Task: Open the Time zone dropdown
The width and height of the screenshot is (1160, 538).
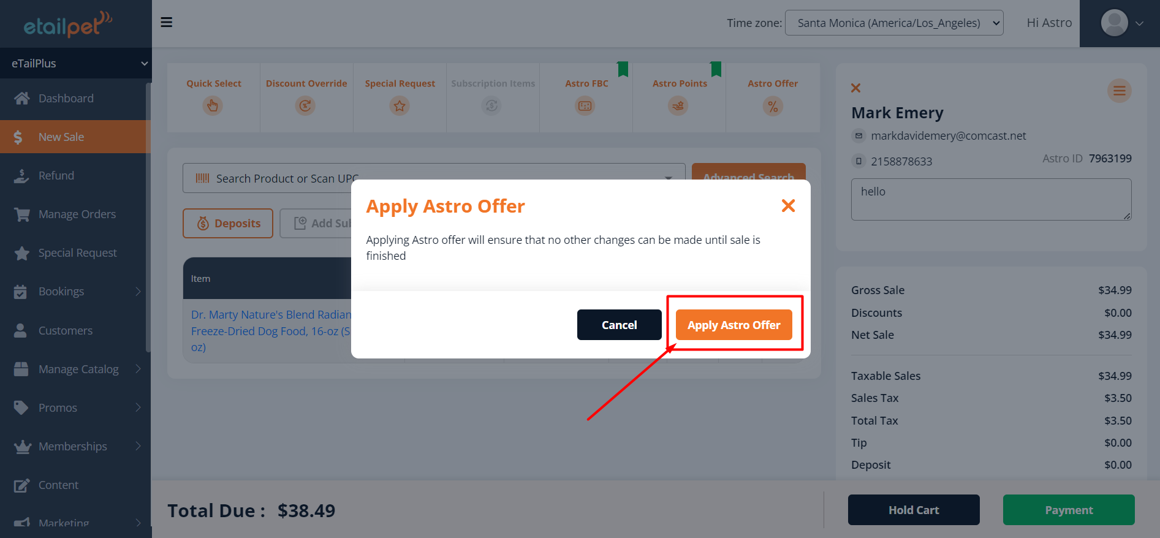Action: pyautogui.click(x=893, y=23)
